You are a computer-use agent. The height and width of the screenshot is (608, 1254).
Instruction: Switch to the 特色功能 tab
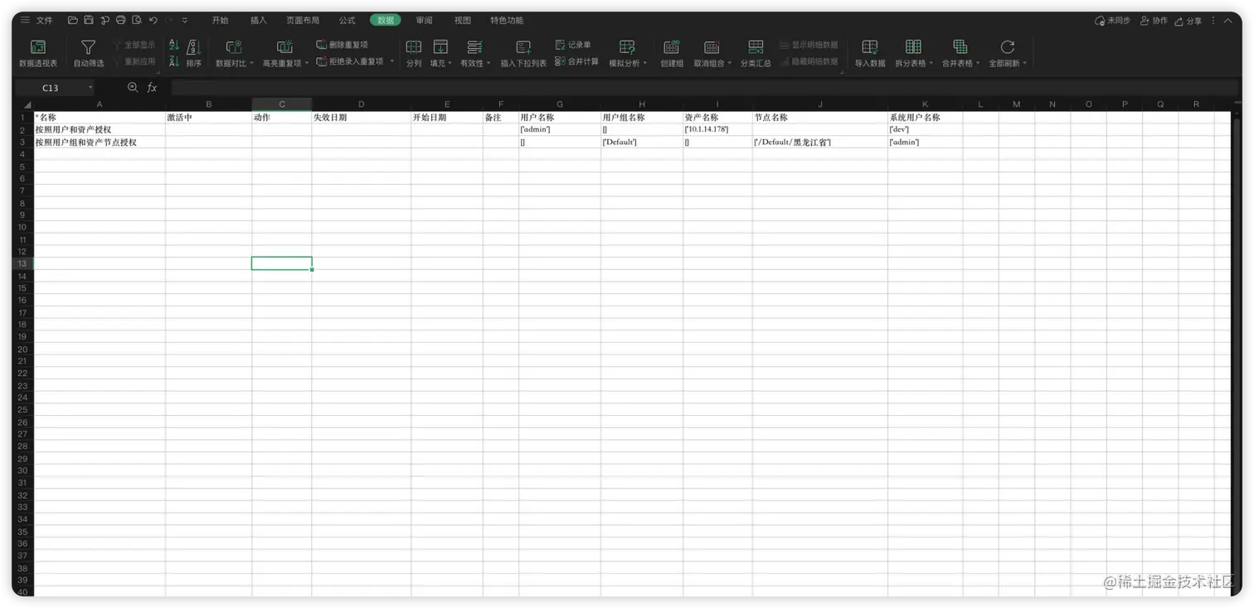tap(507, 20)
